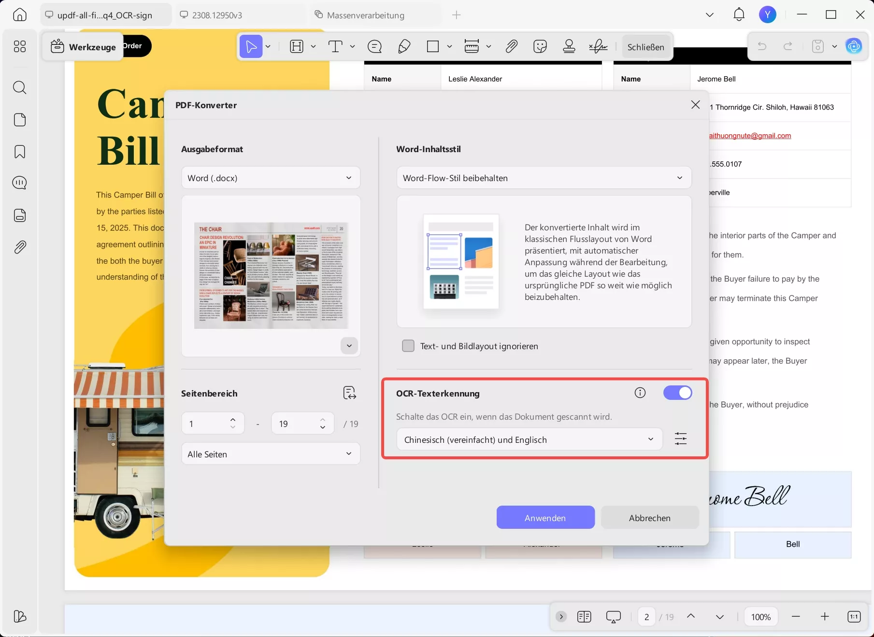This screenshot has width=874, height=637.
Task: Select the pencil markup tool
Action: coord(404,46)
